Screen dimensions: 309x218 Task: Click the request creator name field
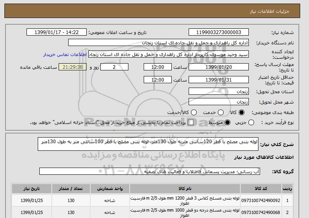[169, 54]
